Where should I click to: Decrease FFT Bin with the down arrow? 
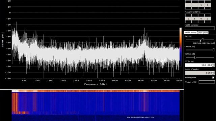coord(213,66)
